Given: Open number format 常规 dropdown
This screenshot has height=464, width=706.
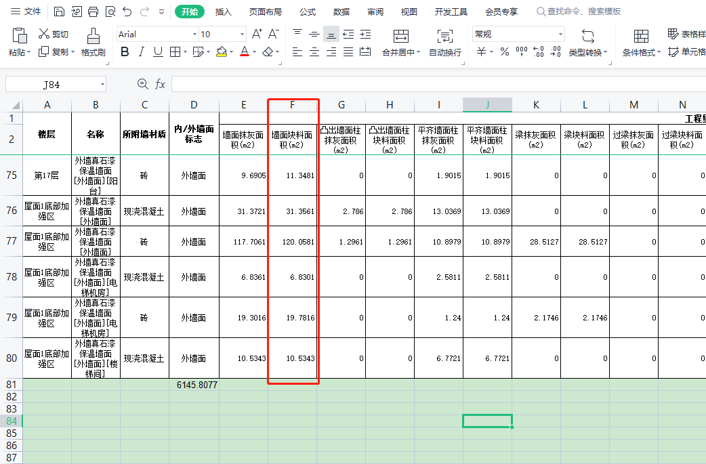Looking at the screenshot, I should pos(560,34).
